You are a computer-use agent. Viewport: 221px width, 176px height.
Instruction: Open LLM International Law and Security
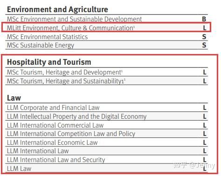tap(106, 160)
